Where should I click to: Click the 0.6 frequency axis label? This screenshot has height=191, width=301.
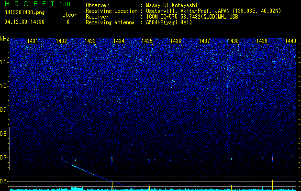coord(4,181)
